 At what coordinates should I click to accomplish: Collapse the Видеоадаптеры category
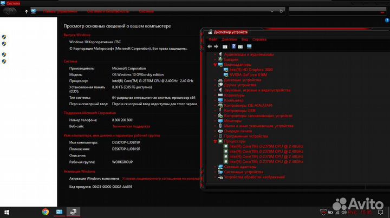pos(214,65)
